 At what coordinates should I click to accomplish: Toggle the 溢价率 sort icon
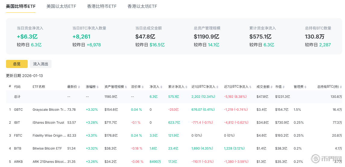[143, 87]
